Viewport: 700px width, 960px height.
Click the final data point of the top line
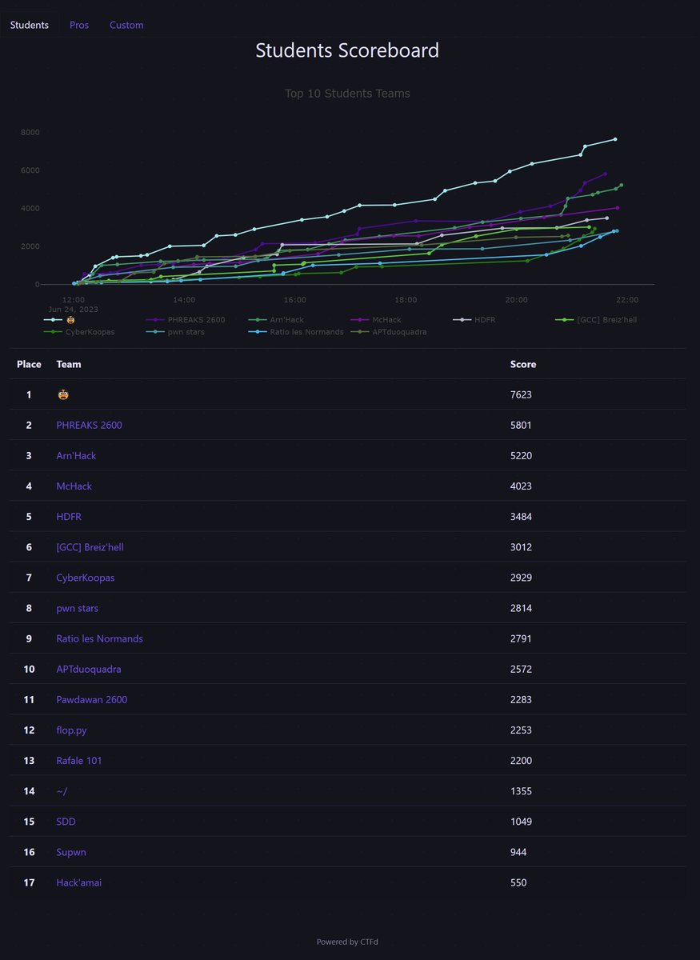(x=615, y=139)
